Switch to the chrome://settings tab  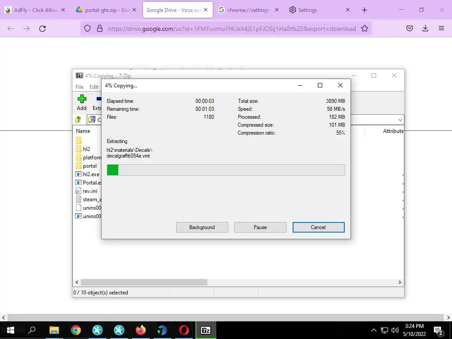pyautogui.click(x=248, y=10)
